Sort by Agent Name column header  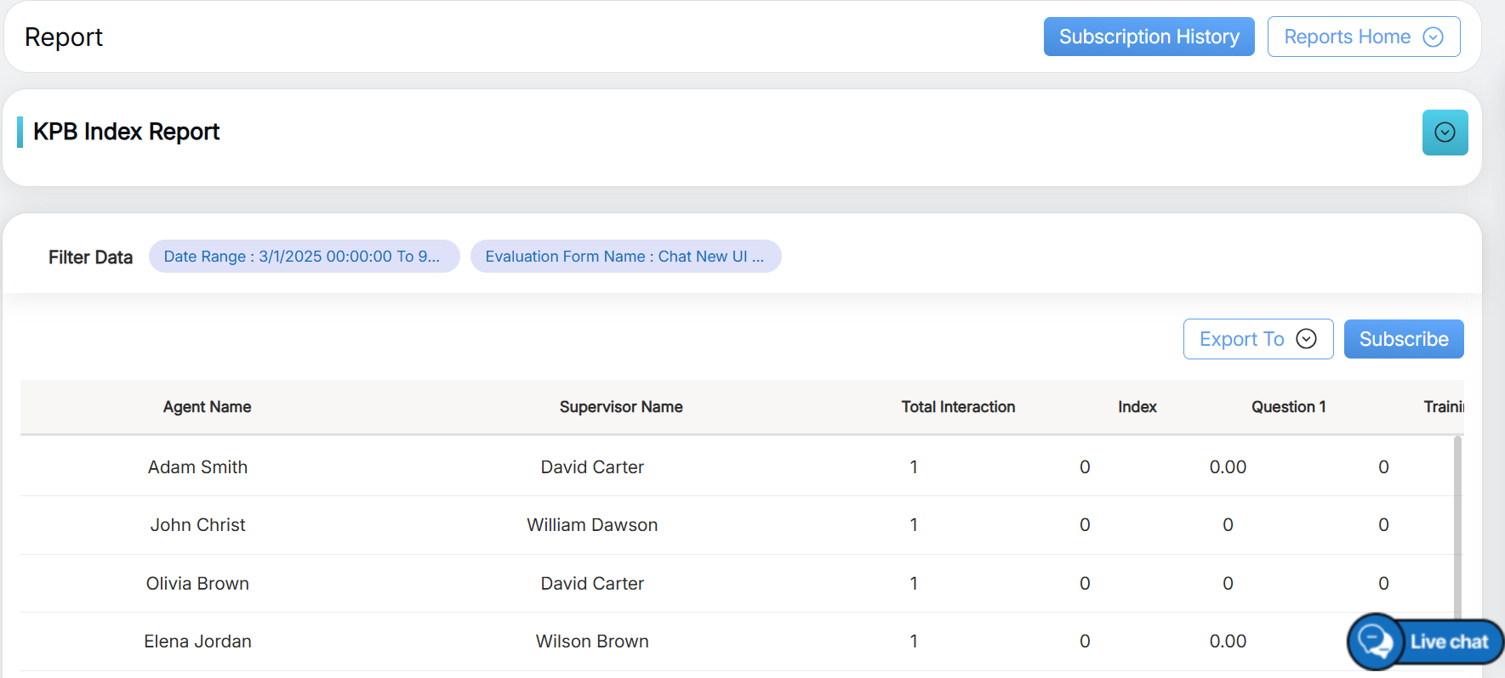pos(207,407)
